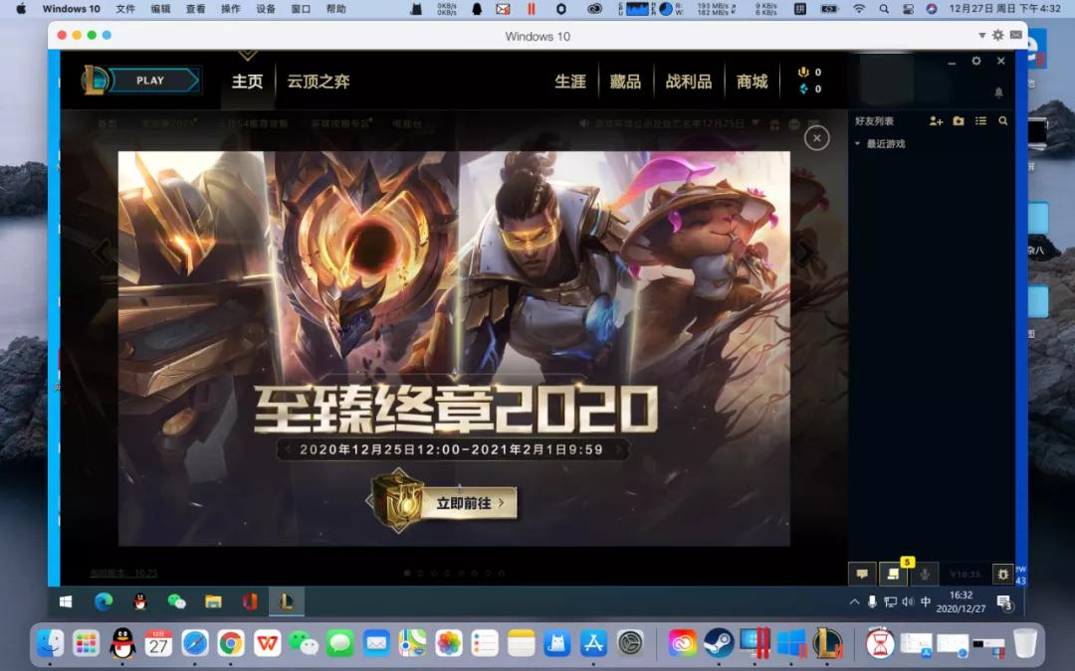Open the dropdown arrow on the Windows 10 title bar
Viewport: 1075px width, 671px height.
click(981, 36)
